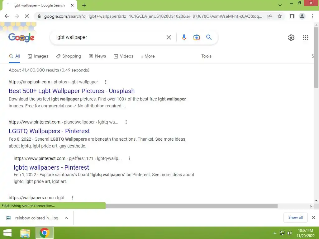Open the taskbar clock 10:07 PM
The width and height of the screenshot is (319, 239).
point(305,233)
